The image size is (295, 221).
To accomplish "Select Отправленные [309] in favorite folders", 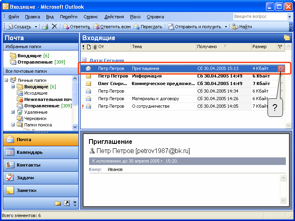I will pos(37,62).
